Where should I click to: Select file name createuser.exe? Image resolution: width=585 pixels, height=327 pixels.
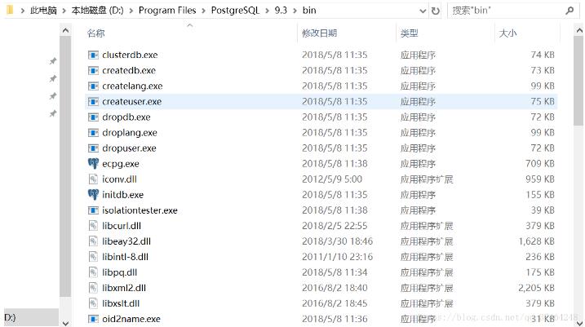pyautogui.click(x=131, y=102)
